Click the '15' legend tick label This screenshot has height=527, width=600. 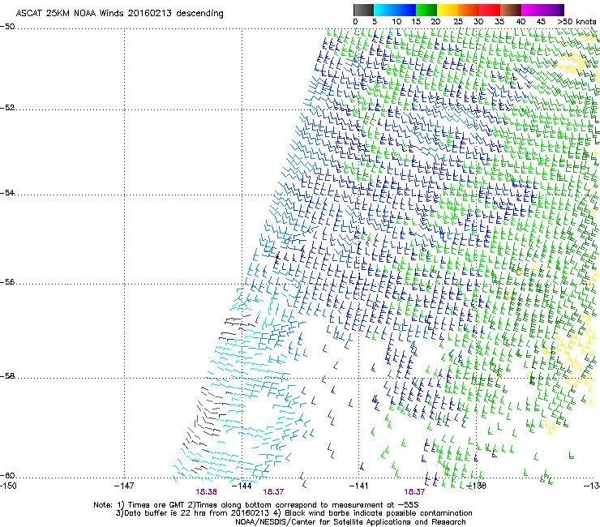point(416,22)
